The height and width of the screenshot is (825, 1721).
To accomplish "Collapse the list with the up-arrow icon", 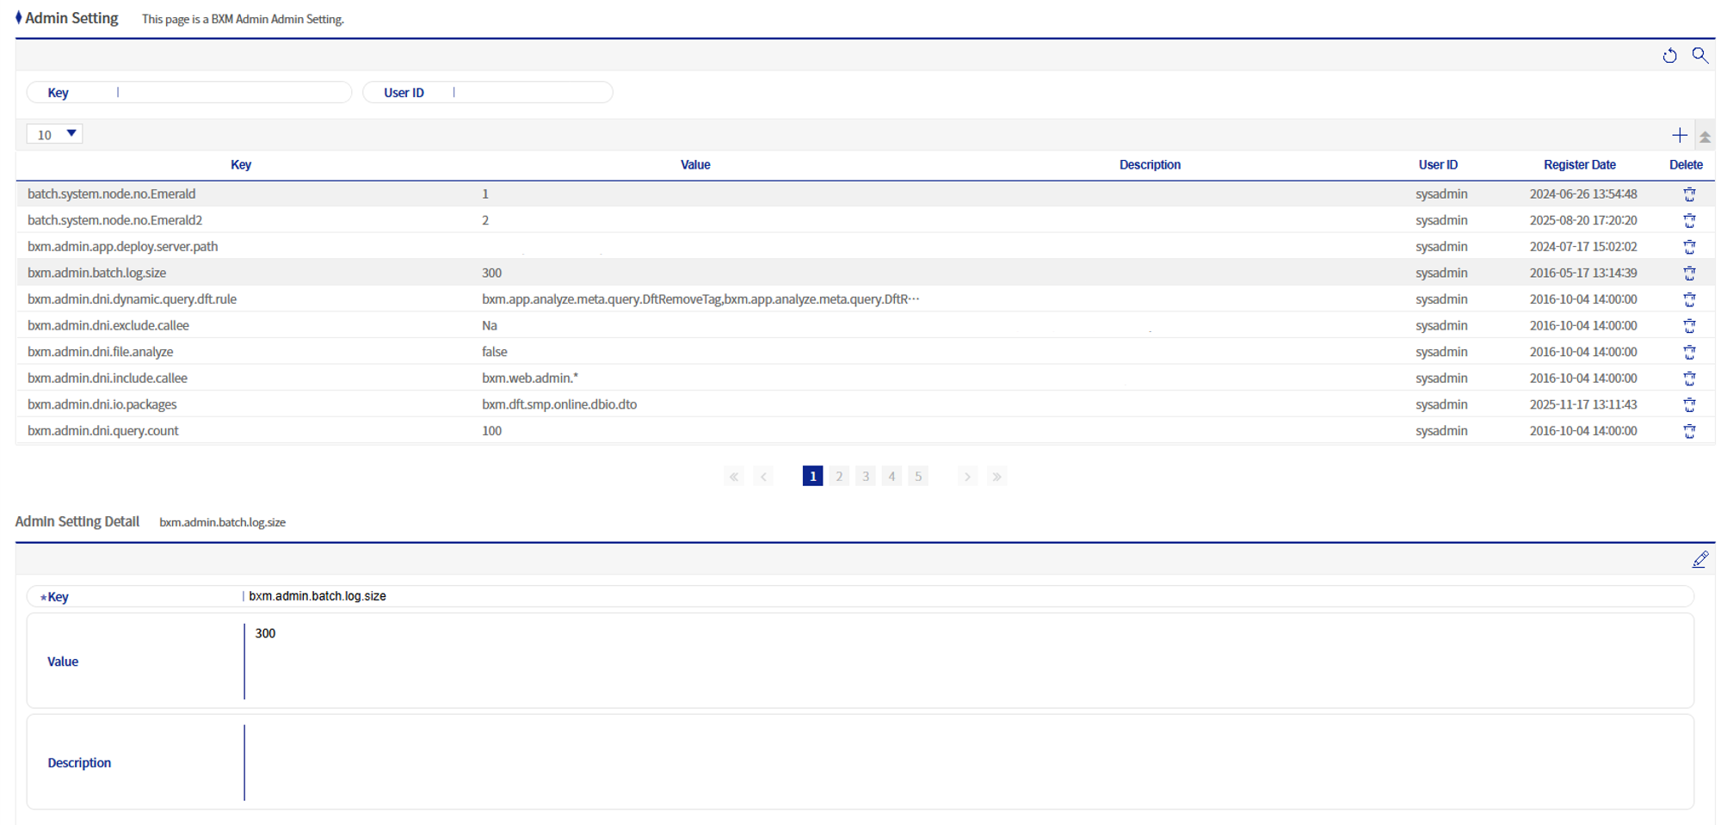I will [1705, 137].
